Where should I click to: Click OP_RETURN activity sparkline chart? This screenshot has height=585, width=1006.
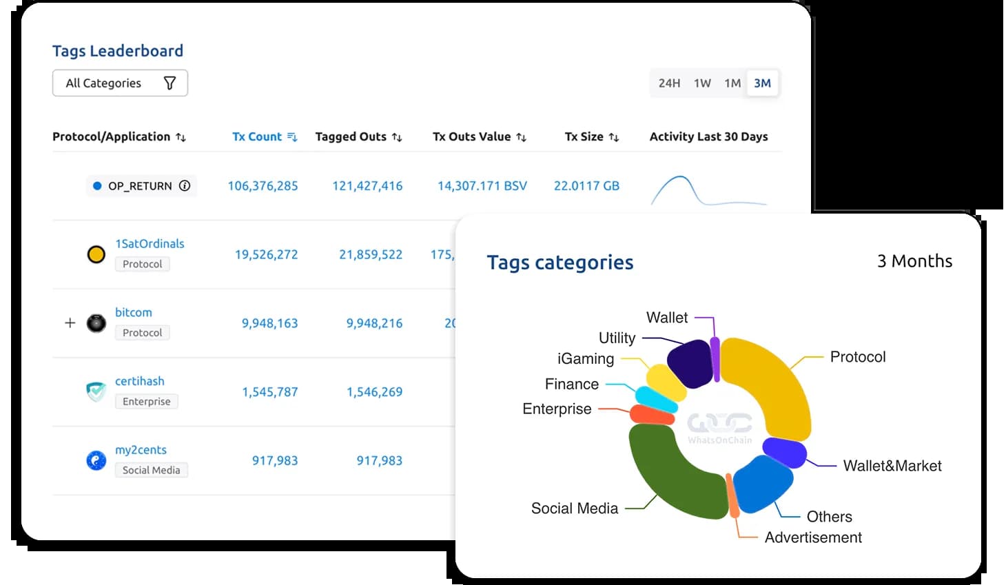tap(709, 191)
